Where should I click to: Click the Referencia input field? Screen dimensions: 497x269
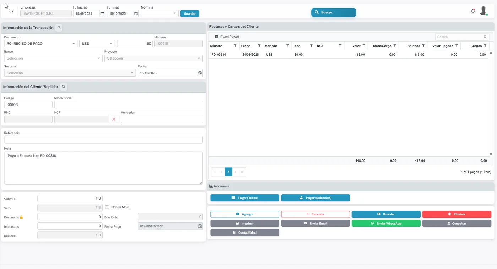tap(103, 140)
